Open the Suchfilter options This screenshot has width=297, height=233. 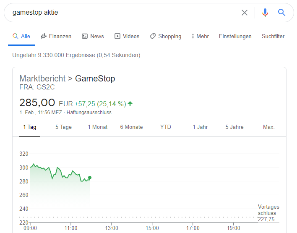click(x=273, y=36)
